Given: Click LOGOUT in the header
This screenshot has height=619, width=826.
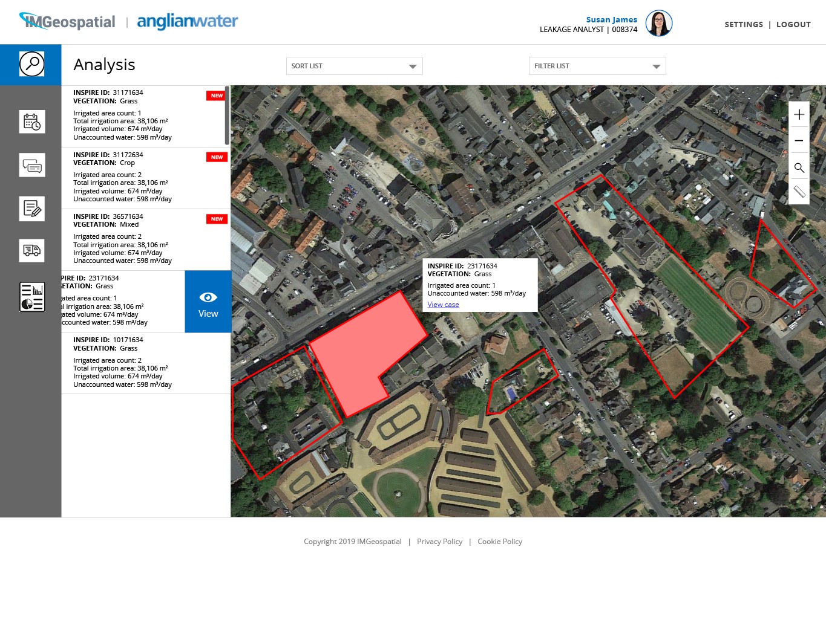Looking at the screenshot, I should (793, 25).
